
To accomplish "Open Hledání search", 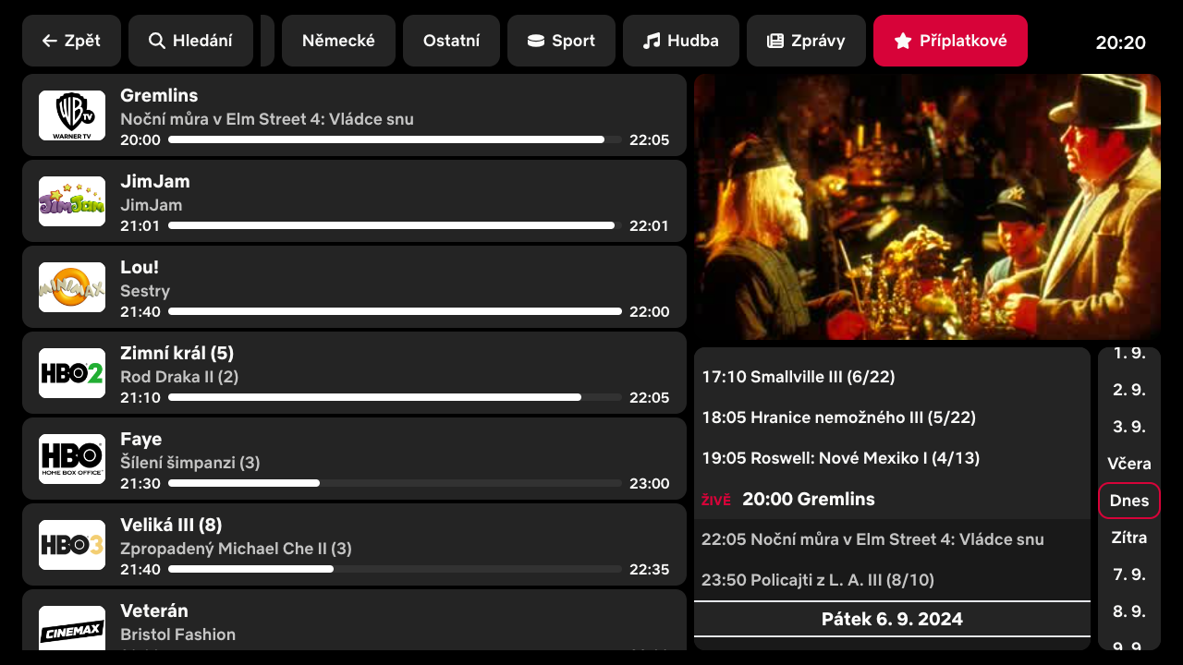I will (190, 41).
